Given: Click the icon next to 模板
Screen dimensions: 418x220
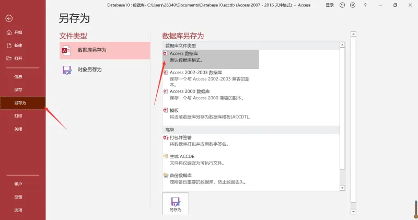Looking at the screenshot, I should [166, 110].
